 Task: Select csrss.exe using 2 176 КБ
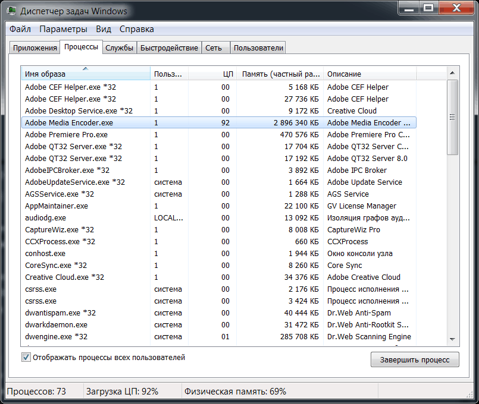click(219, 289)
